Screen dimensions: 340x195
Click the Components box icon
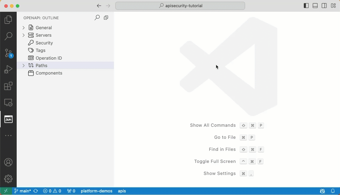pos(31,73)
